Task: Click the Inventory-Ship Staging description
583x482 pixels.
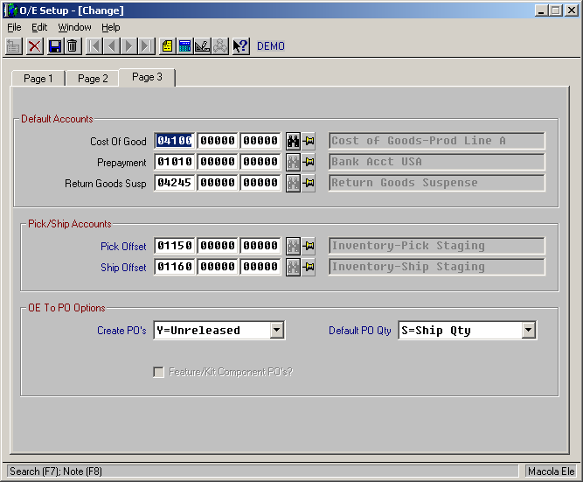Action: tap(437, 267)
